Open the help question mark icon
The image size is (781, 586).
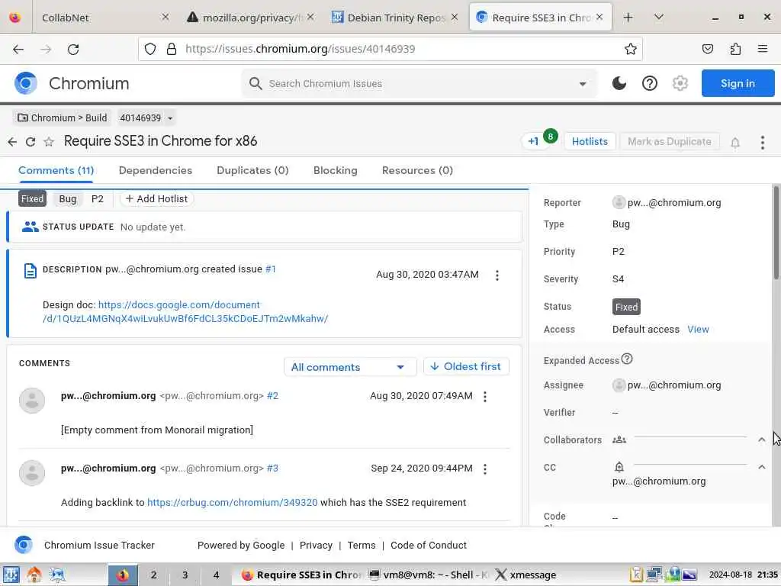pyautogui.click(x=650, y=83)
